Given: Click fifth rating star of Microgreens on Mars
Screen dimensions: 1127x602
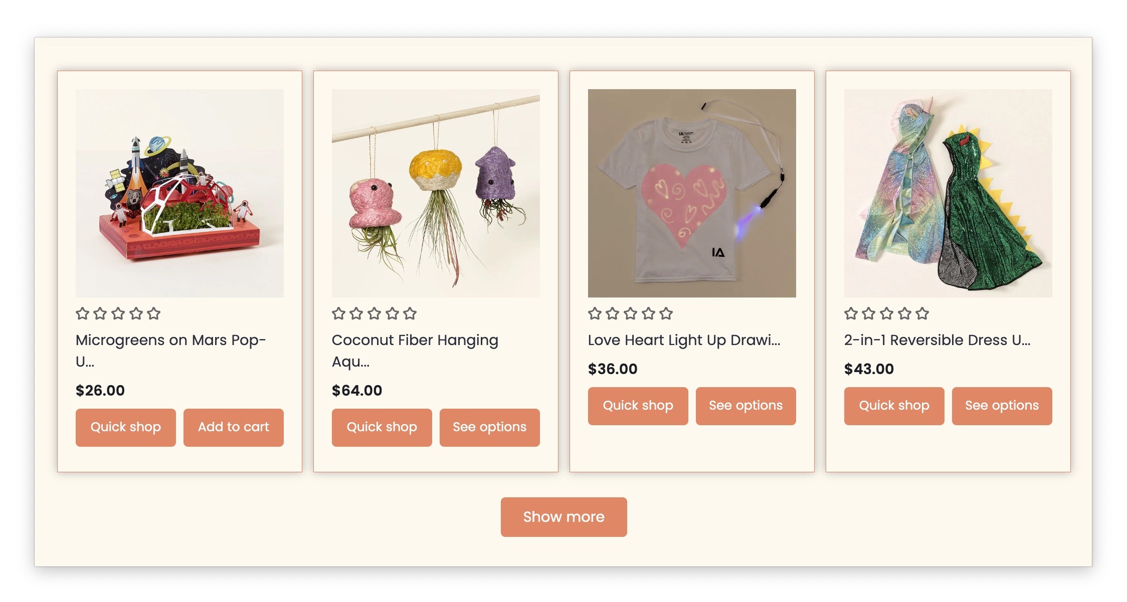Looking at the screenshot, I should [x=154, y=314].
